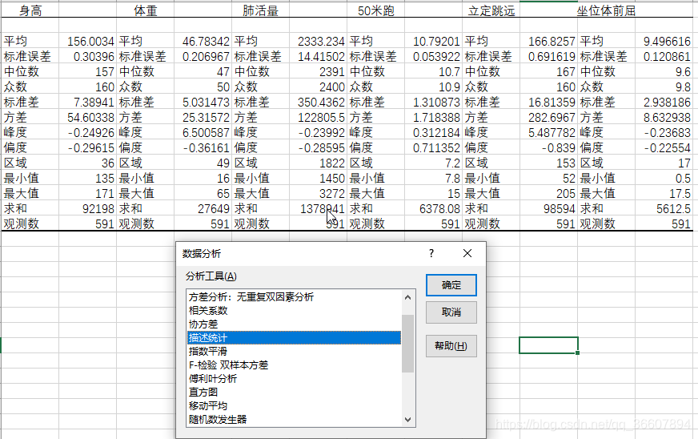The width and height of the screenshot is (698, 439).
Task: Select 随机数发生器 tool
Action: (x=294, y=420)
